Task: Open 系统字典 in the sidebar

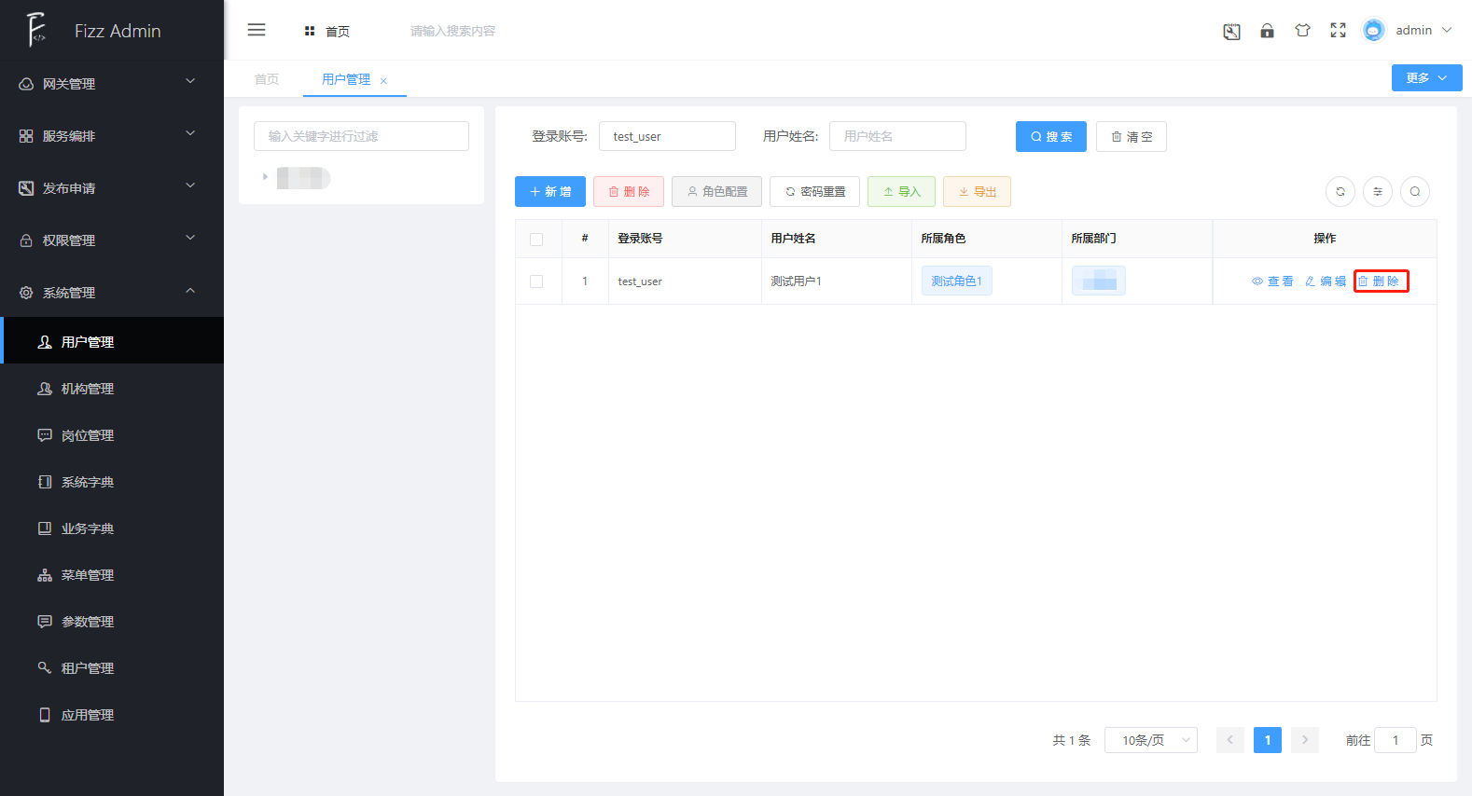Action: tap(112, 482)
